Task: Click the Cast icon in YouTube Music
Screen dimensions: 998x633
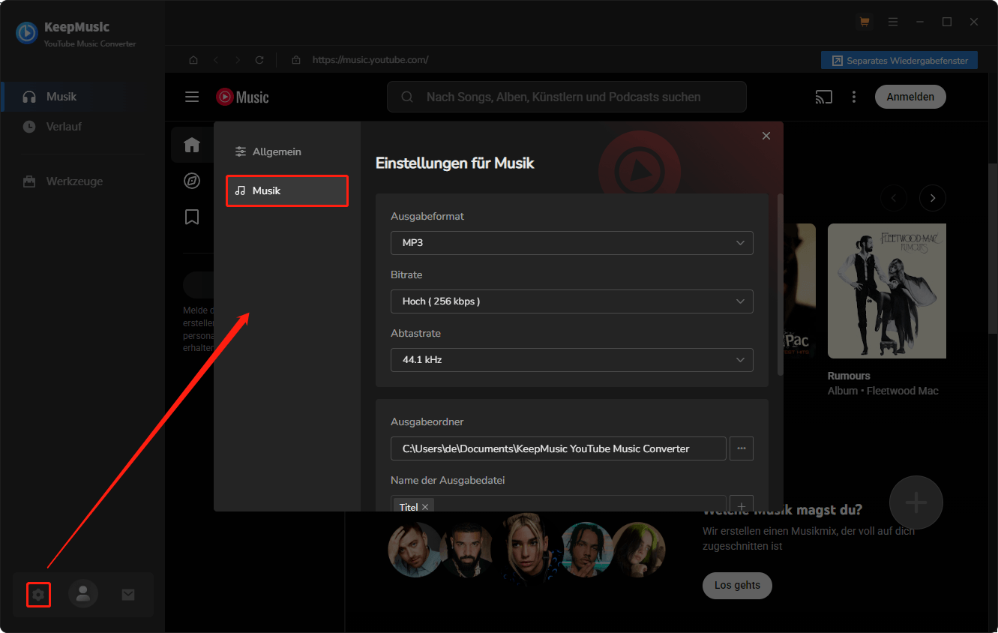Action: pyautogui.click(x=823, y=96)
